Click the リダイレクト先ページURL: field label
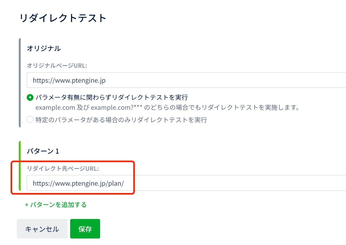Viewport: 346px width, 245px height. (x=63, y=168)
